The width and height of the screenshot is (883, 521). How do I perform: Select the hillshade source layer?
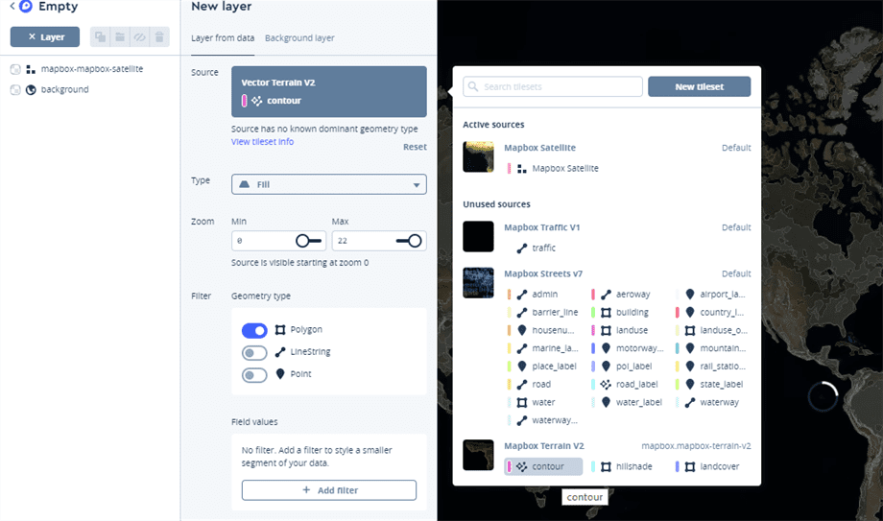pos(628,466)
